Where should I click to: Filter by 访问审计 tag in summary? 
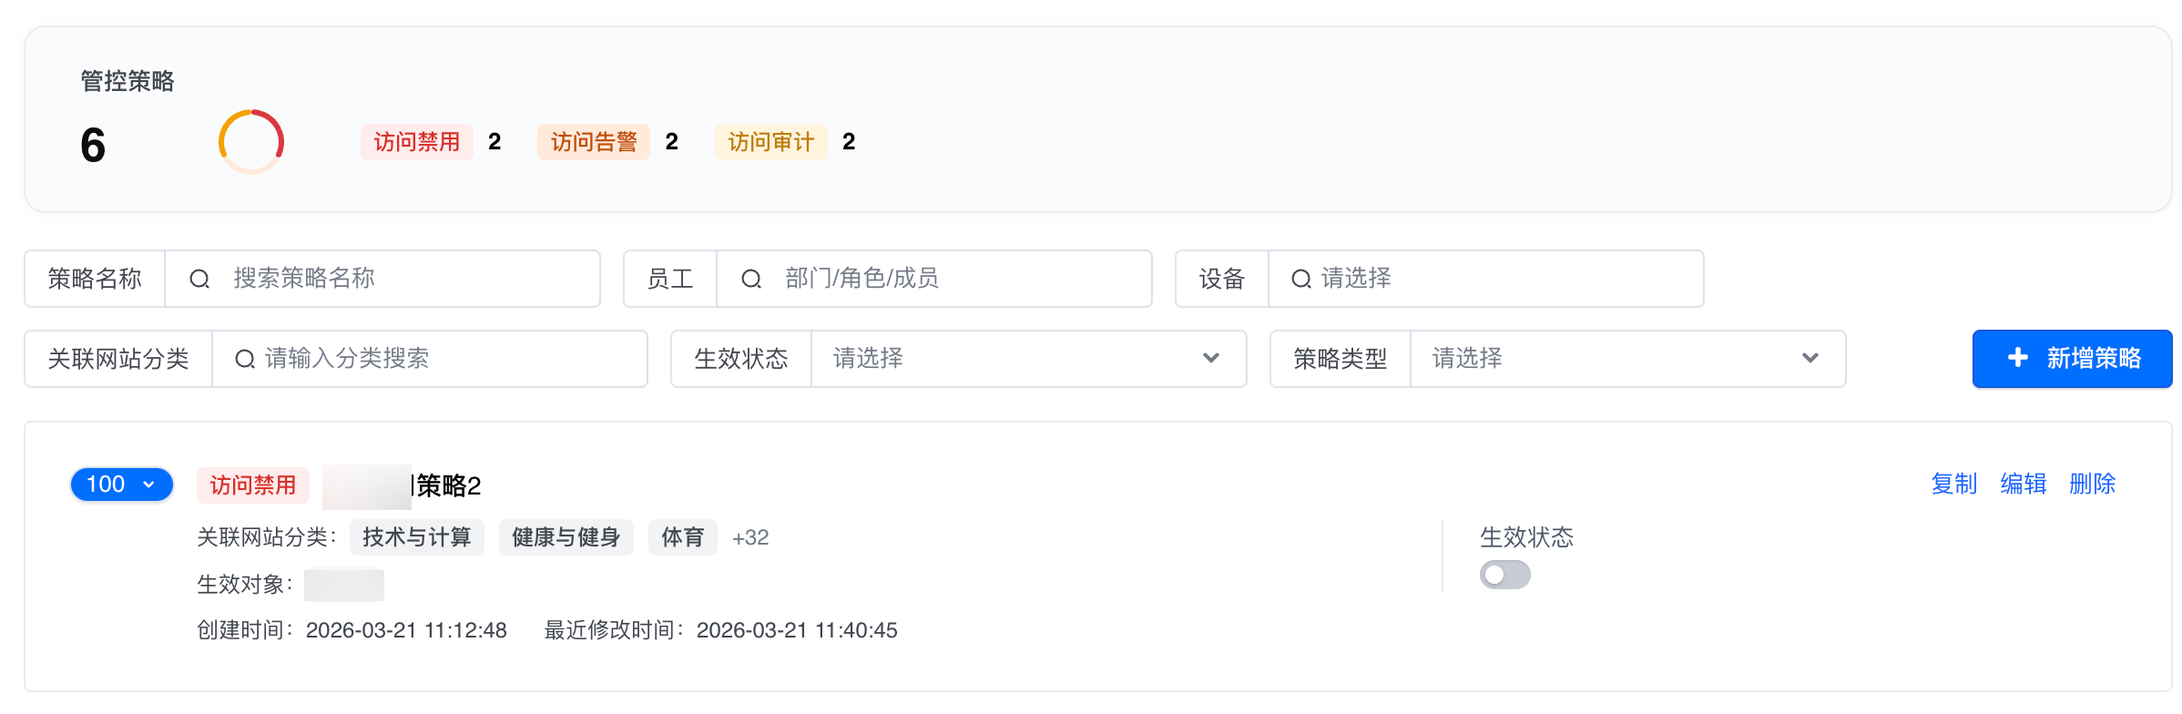click(770, 142)
